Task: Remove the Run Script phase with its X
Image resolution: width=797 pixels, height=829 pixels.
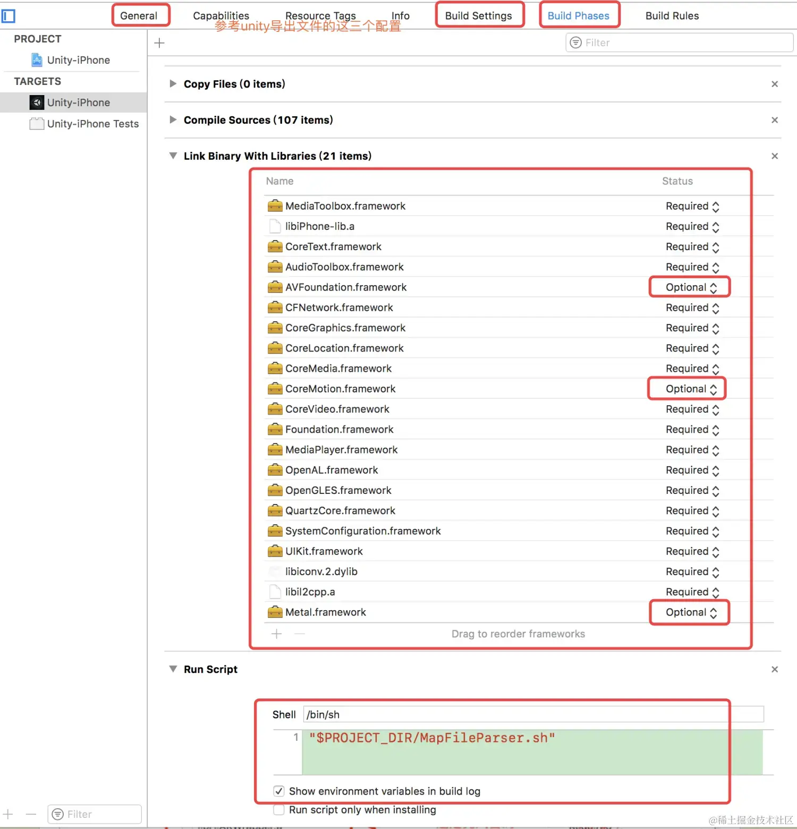Action: 775,670
